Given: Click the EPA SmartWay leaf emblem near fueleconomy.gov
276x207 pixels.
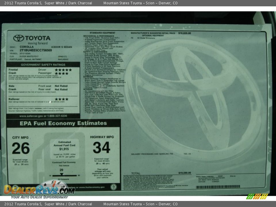Looking at the screenshot, I should click(x=114, y=187).
